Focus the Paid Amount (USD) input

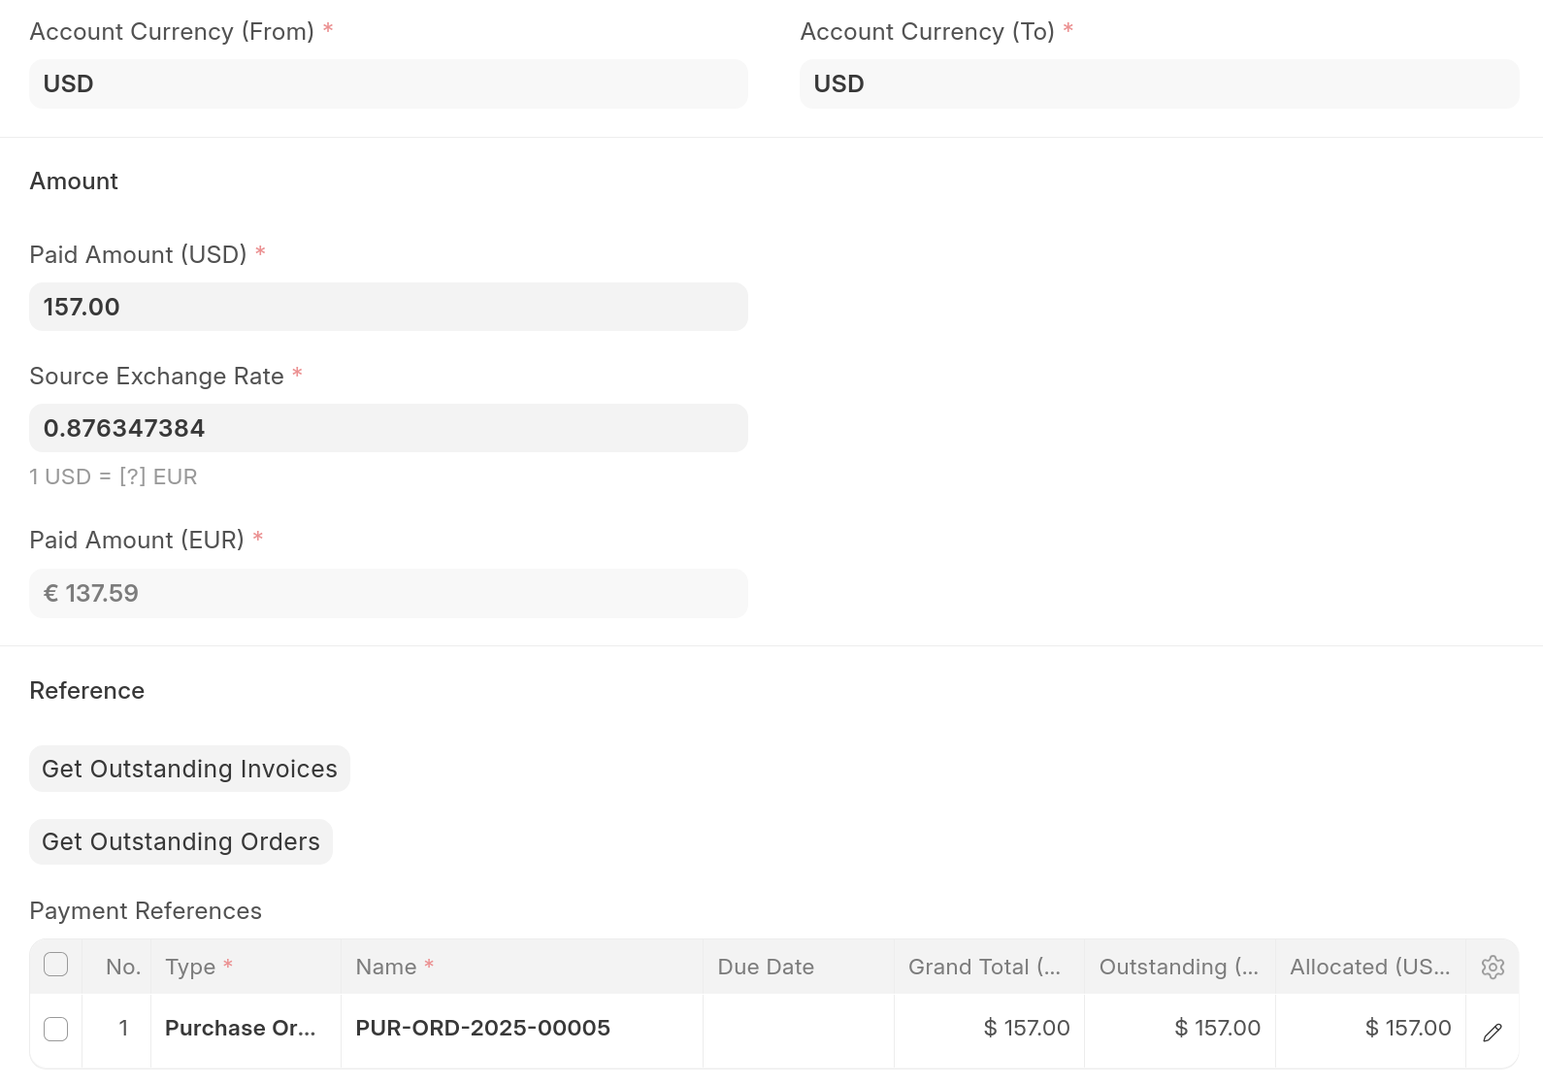tap(388, 308)
